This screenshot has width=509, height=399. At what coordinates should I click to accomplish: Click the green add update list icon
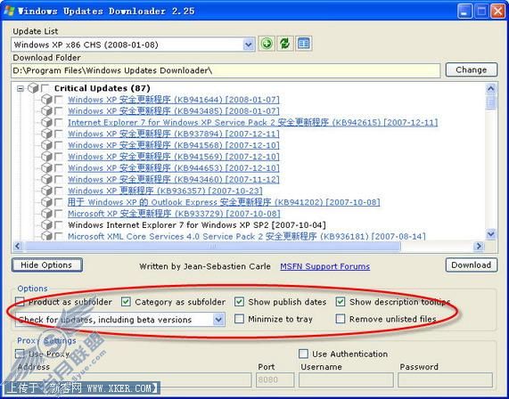tap(267, 44)
